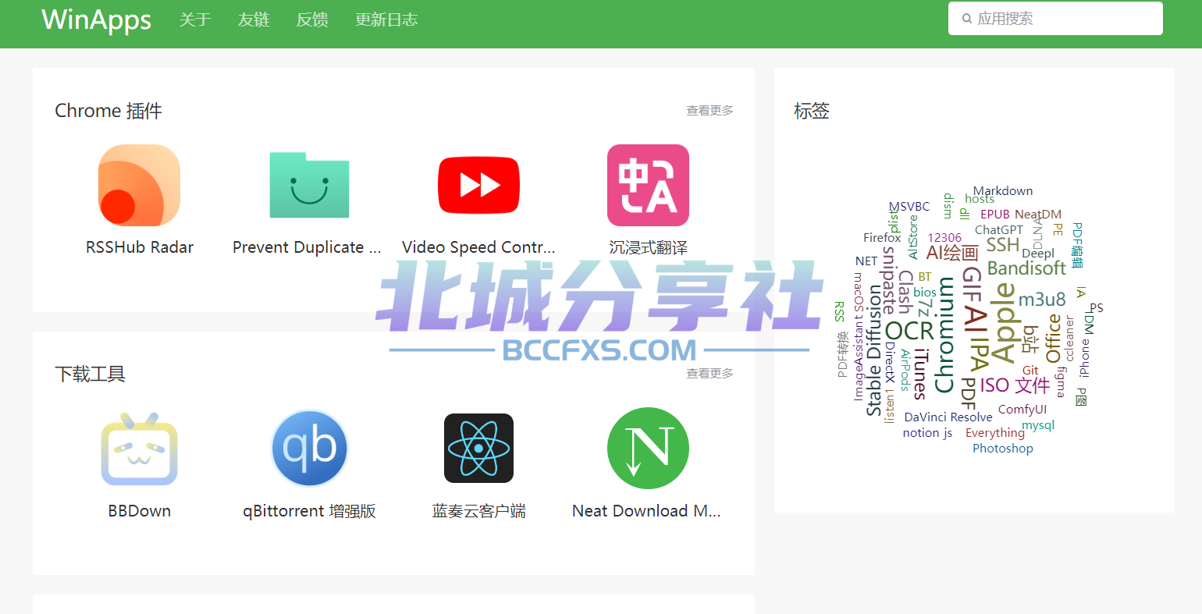Click the WinApps logo in the header
The width and height of the screenshot is (1202, 614).
(x=96, y=20)
